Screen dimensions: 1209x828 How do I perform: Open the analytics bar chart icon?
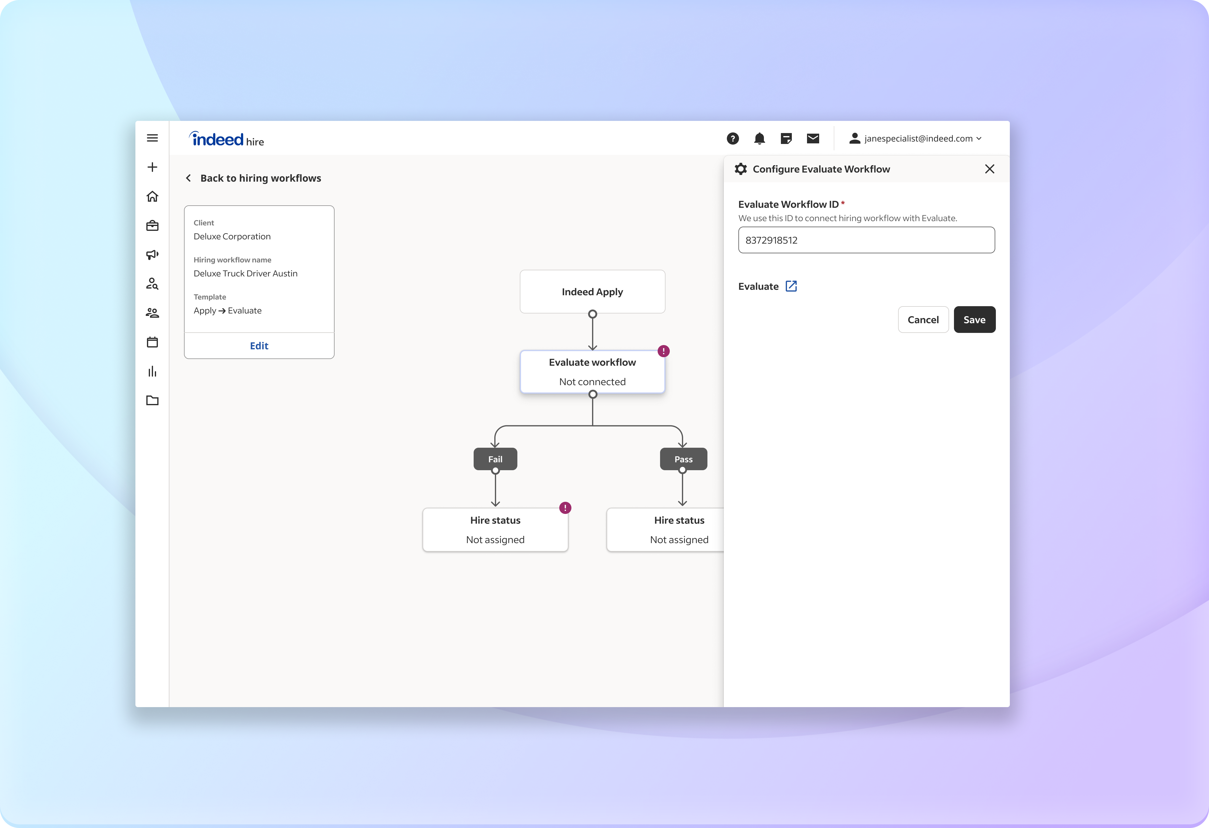click(x=152, y=371)
